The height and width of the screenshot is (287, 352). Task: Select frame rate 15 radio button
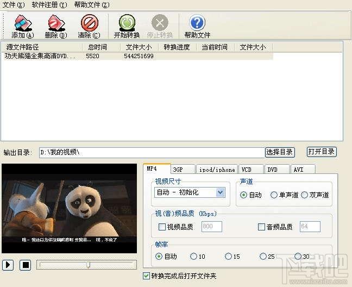pos(228,256)
